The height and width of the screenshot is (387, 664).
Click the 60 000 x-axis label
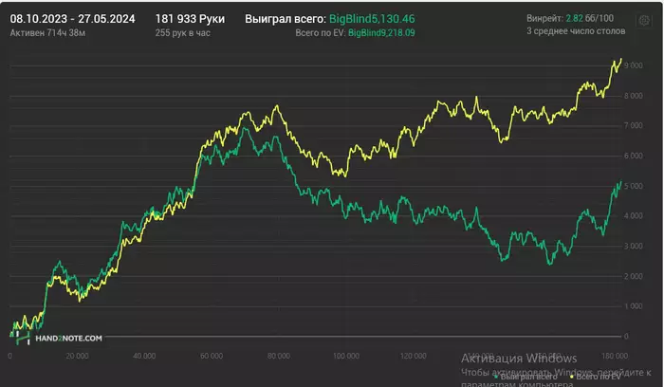click(212, 356)
